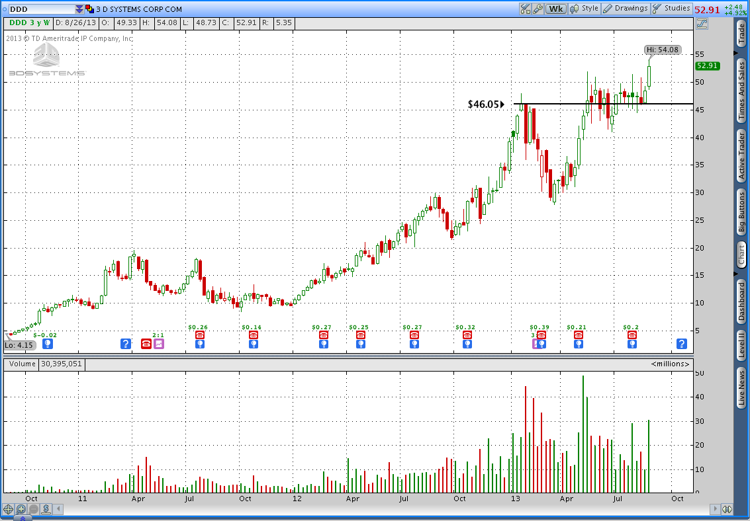Image resolution: width=750 pixels, height=521 pixels.
Task: Click the dollar-sign price axis icon
Action: [45, 509]
